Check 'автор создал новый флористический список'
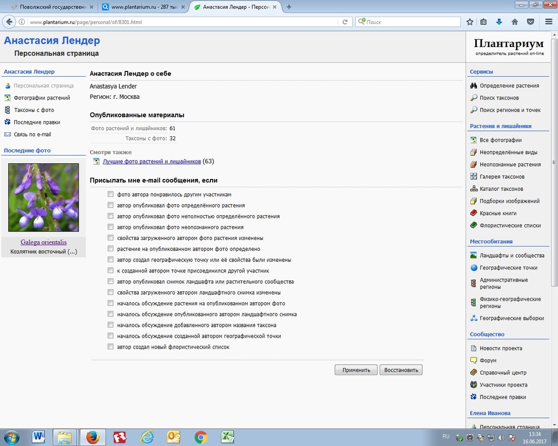 pyautogui.click(x=110, y=347)
